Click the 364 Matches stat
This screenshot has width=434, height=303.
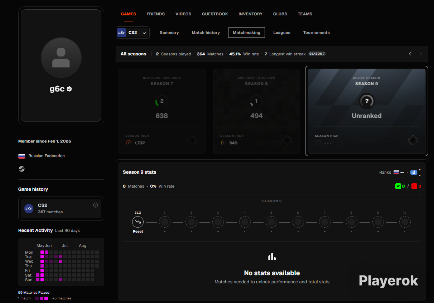[210, 54]
